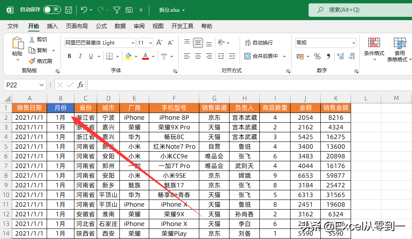Click the center align icon

(198, 56)
